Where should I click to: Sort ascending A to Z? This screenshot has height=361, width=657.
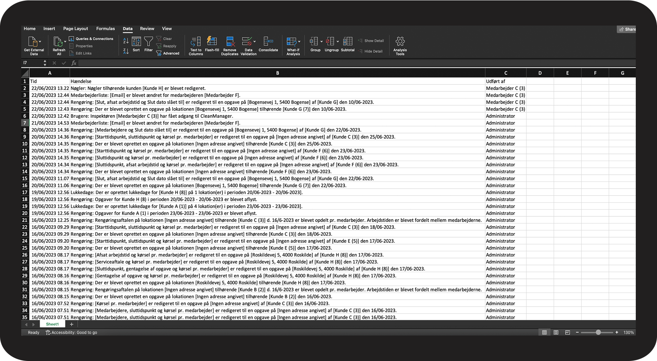point(126,41)
